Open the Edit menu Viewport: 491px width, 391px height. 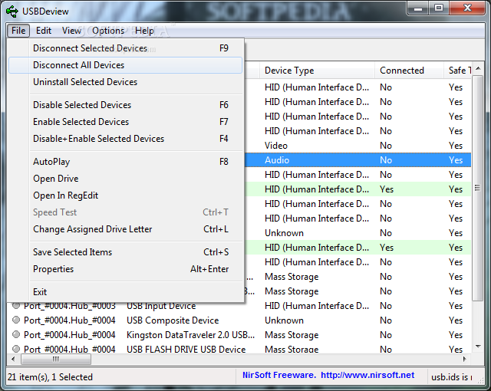(x=44, y=31)
